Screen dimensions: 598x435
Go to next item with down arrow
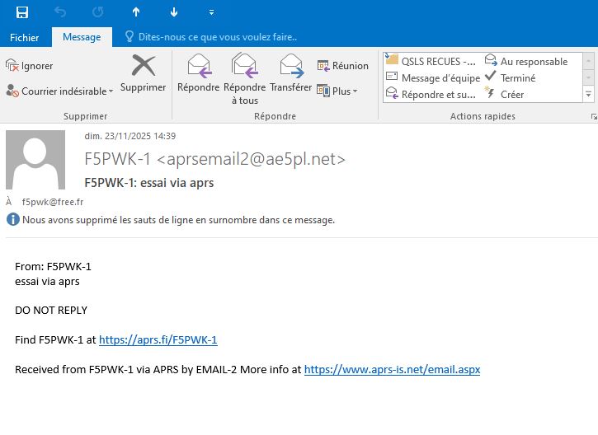173,12
